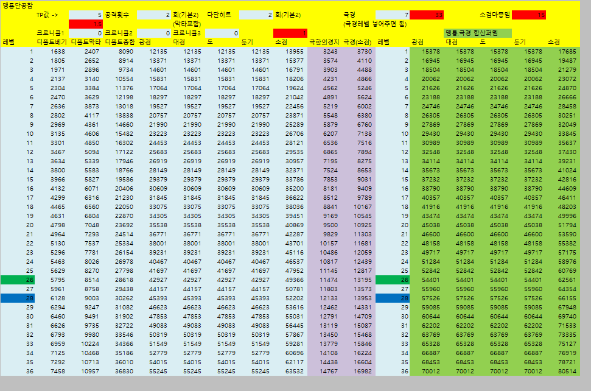Click the red 소검마증뎀 value cell
This screenshot has width=591, height=391.
[x=529, y=14]
